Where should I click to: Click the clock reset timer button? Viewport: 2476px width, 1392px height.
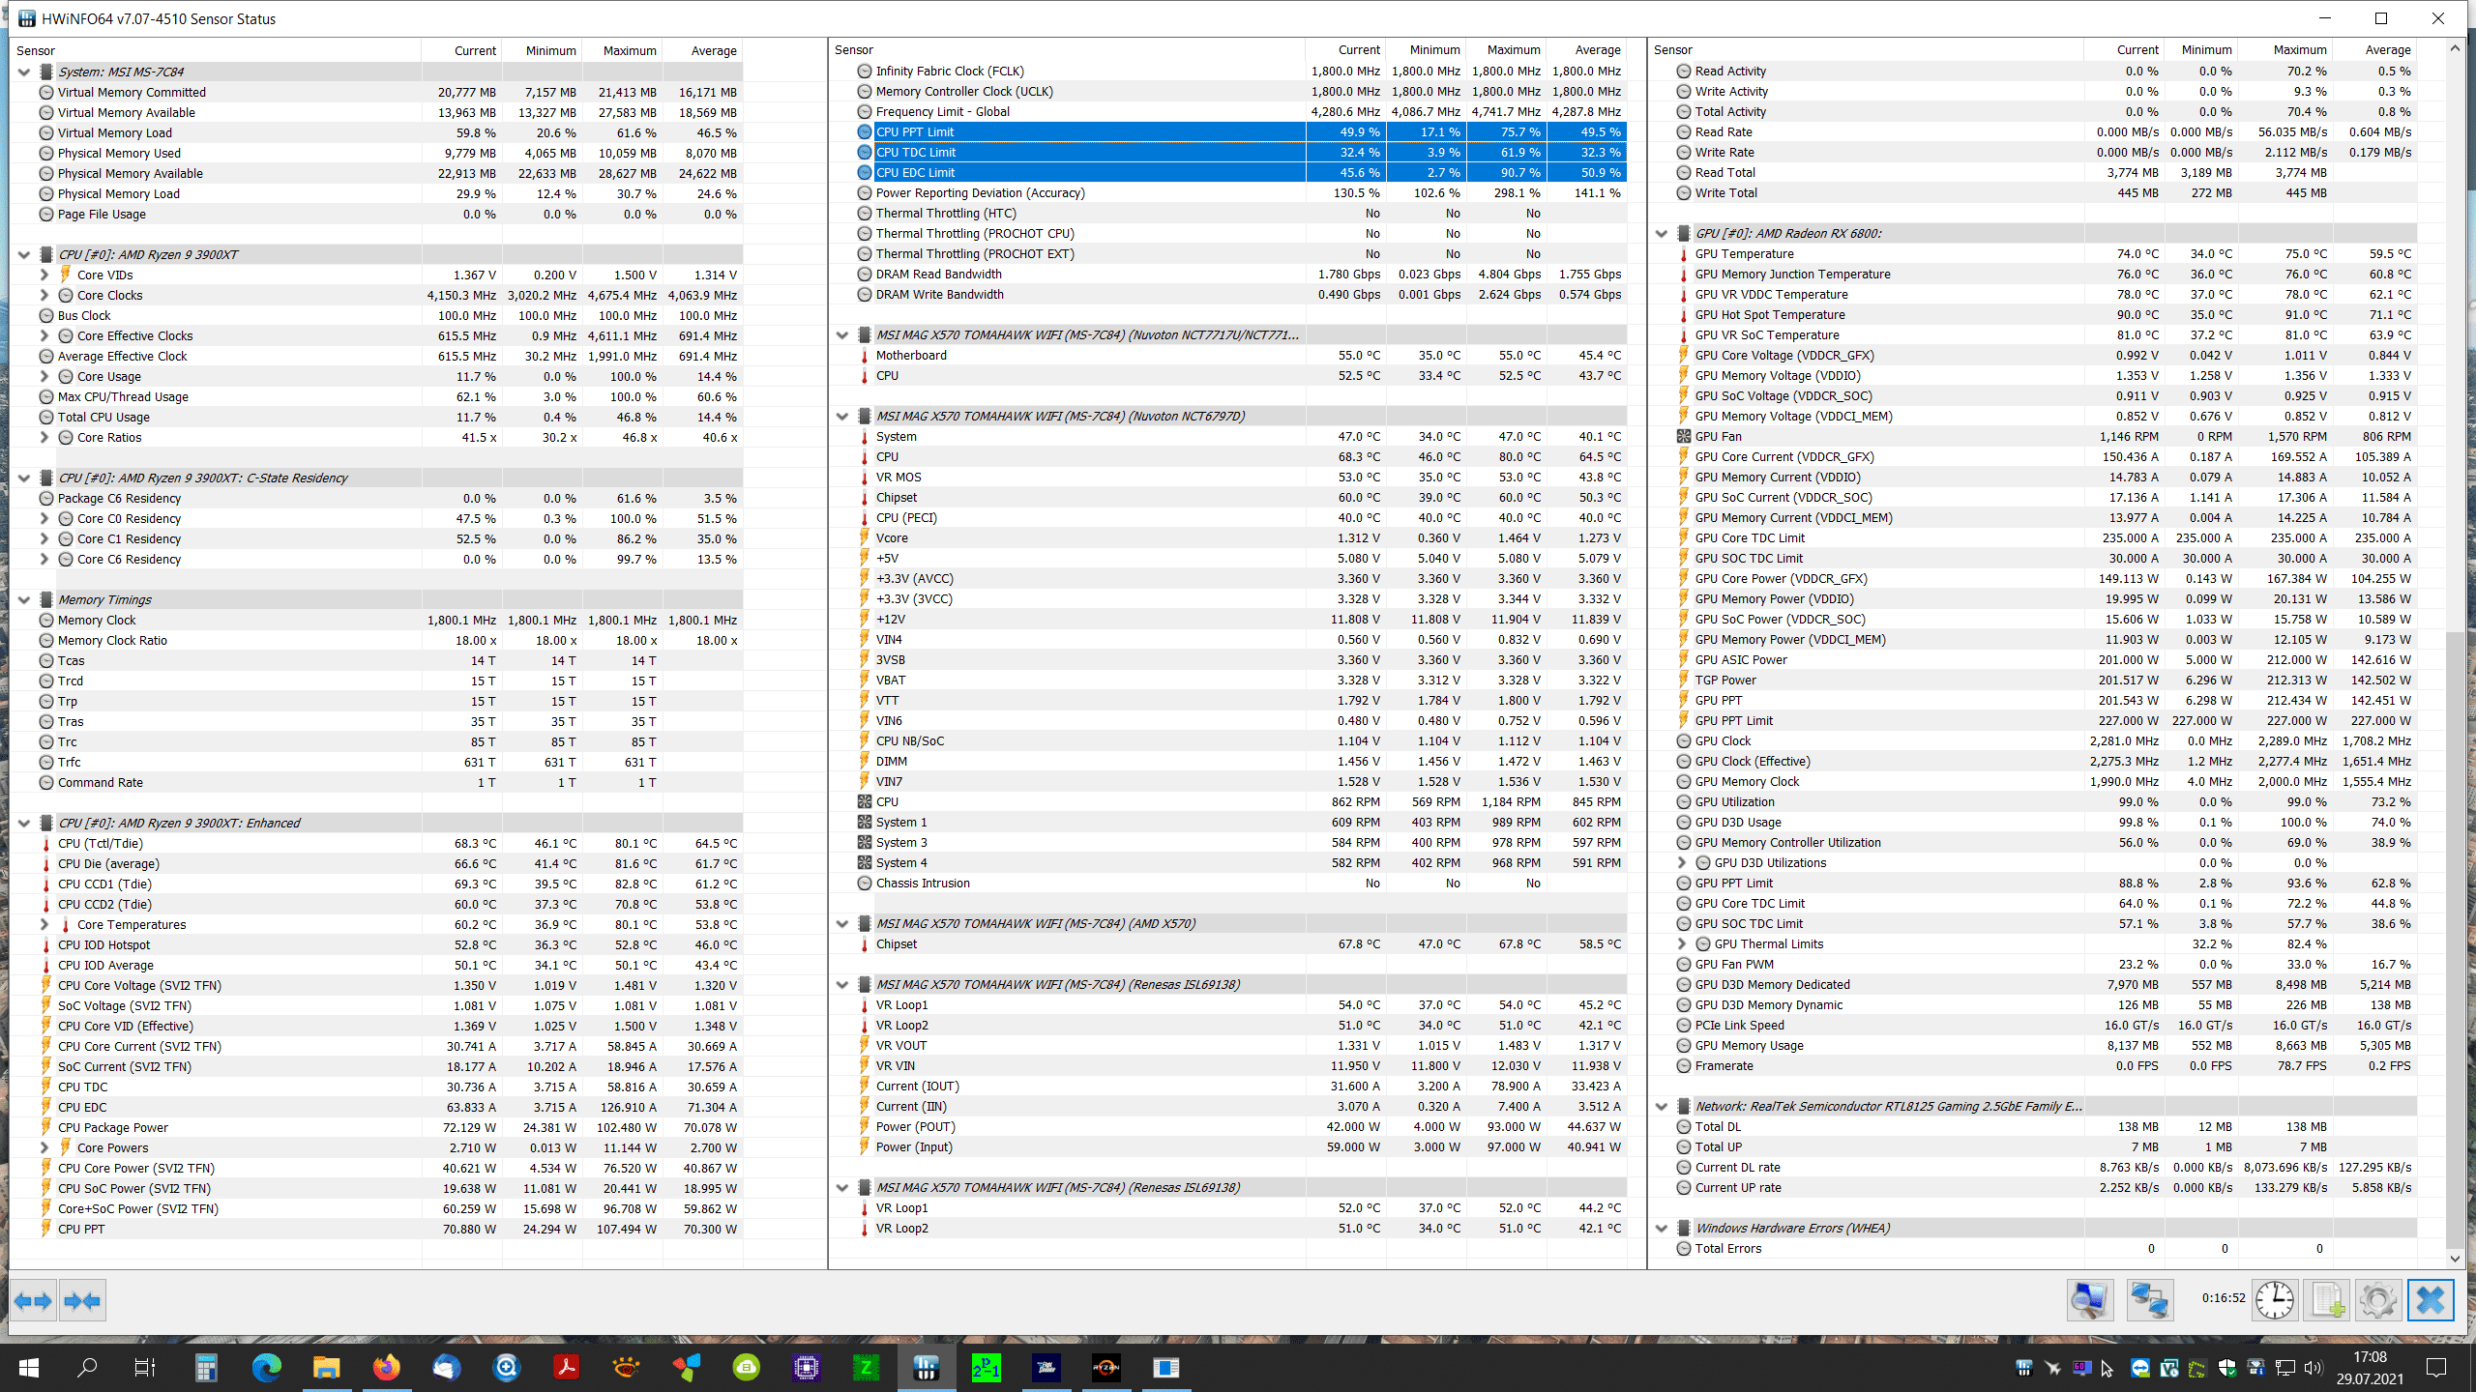[2275, 1300]
